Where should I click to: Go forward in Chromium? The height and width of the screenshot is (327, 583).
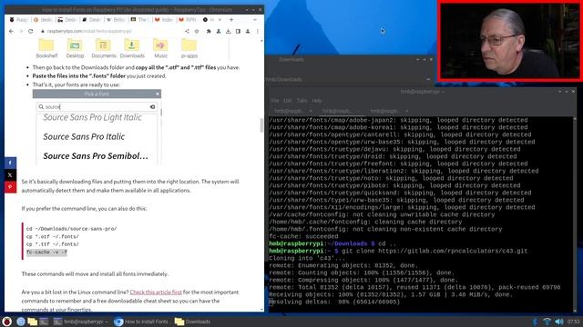pyautogui.click(x=21, y=32)
